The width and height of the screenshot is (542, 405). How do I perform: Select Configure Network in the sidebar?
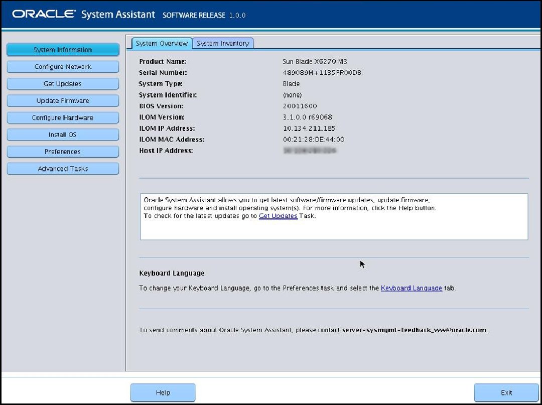tap(62, 67)
